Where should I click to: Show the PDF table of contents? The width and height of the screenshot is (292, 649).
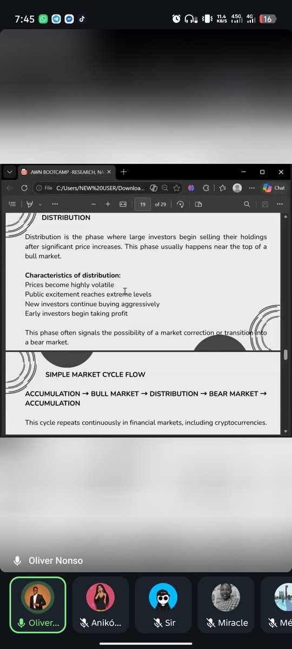[x=12, y=204]
